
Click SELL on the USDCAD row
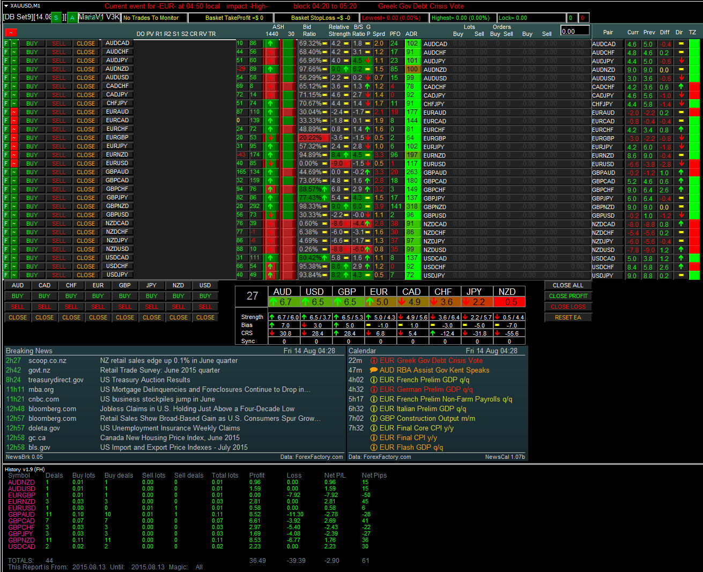(x=59, y=258)
